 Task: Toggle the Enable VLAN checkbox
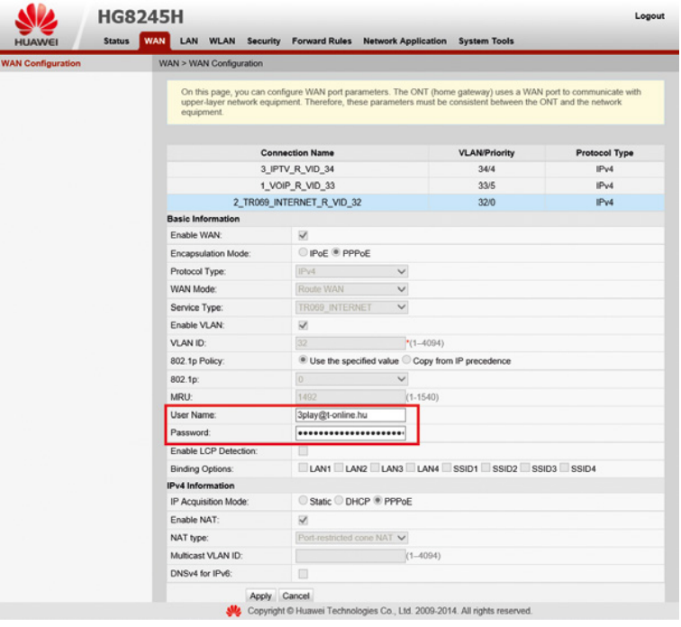click(x=304, y=325)
